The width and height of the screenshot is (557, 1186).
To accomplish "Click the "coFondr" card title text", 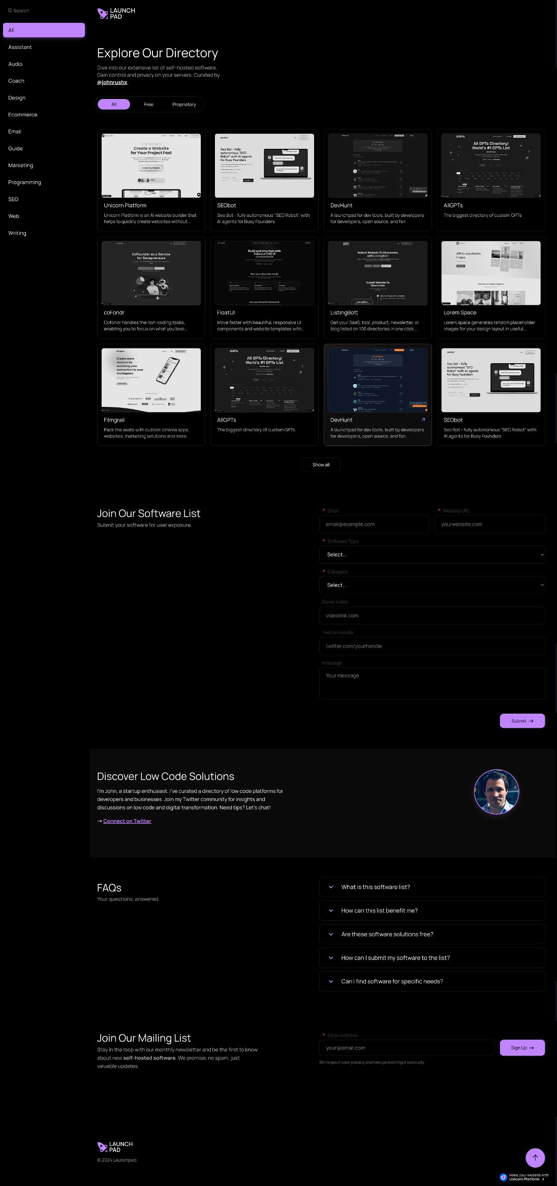I will (x=114, y=312).
